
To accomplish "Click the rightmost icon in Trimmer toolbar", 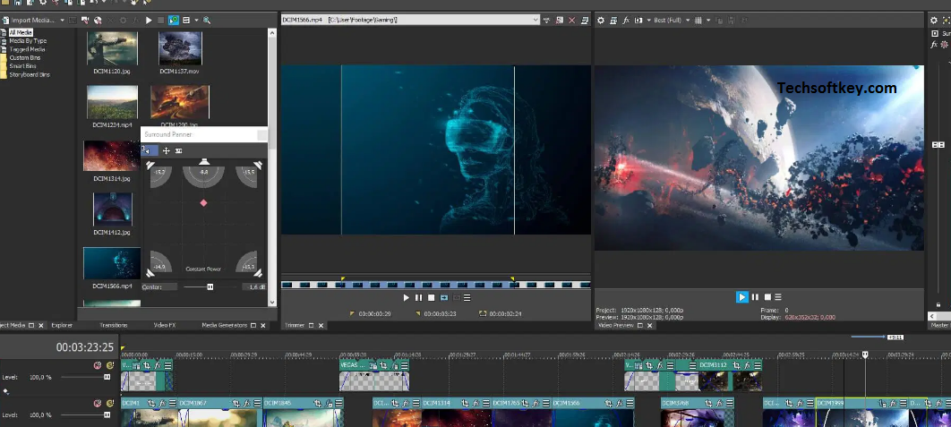I will 584,20.
